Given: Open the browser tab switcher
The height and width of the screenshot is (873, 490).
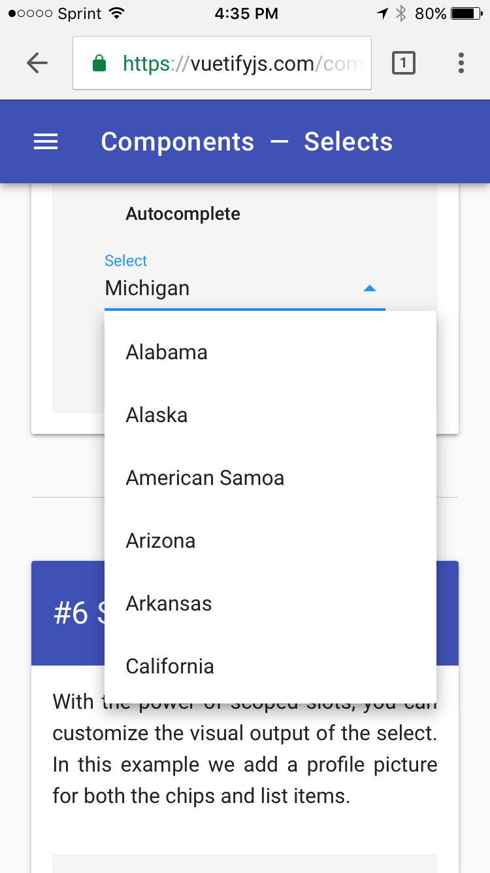Looking at the screenshot, I should tap(403, 63).
